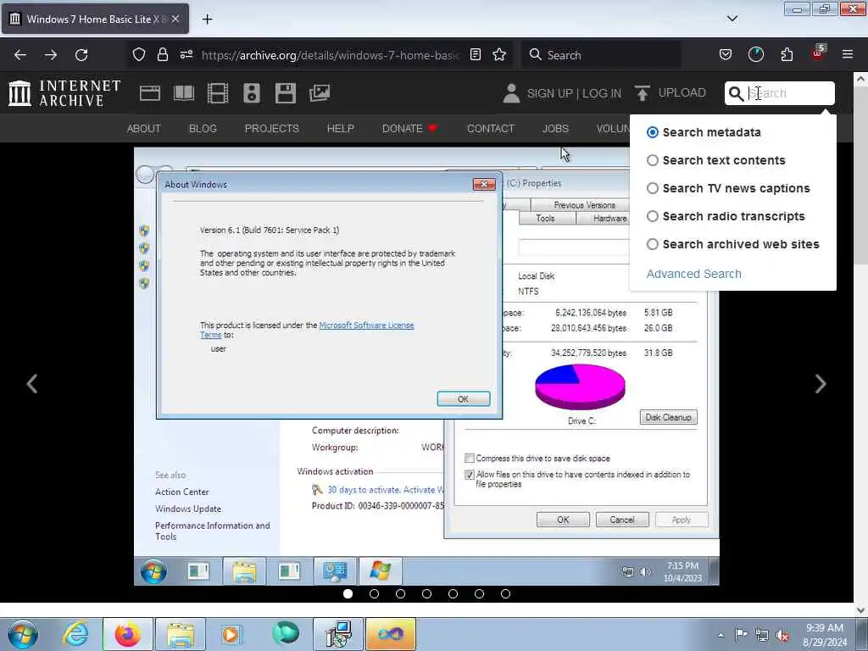868x651 pixels.
Task: Open site permissions icon in address bar
Action: [x=186, y=54]
